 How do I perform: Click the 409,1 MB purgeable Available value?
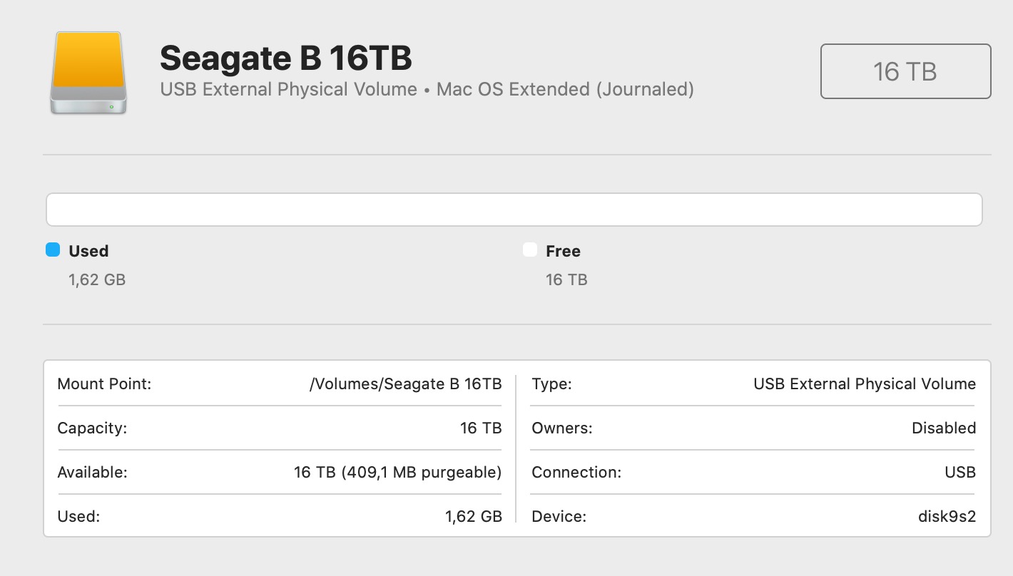[397, 473]
